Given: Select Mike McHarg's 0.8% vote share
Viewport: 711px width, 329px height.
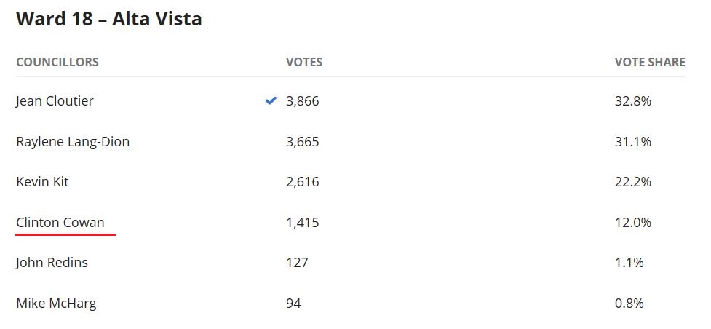Looking at the screenshot, I should click(x=629, y=303).
